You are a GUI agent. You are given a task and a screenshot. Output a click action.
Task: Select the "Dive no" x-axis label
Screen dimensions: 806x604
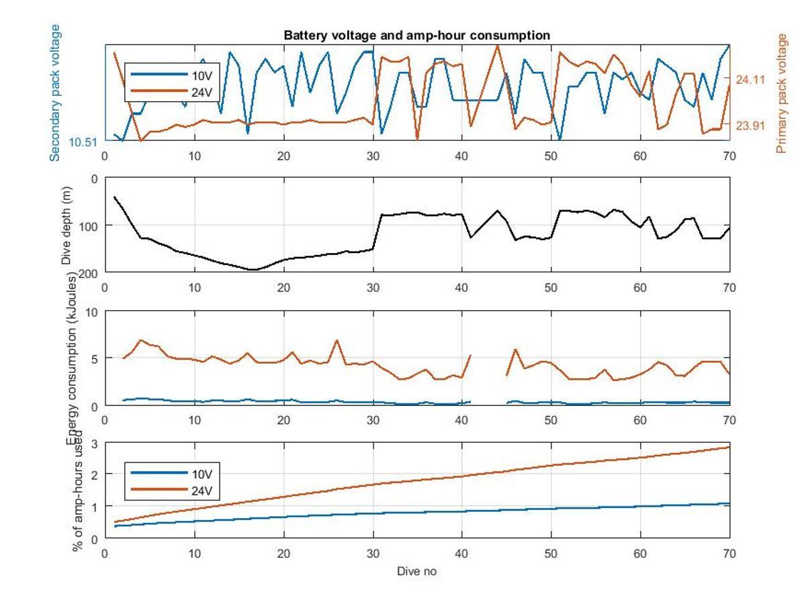[x=417, y=572]
